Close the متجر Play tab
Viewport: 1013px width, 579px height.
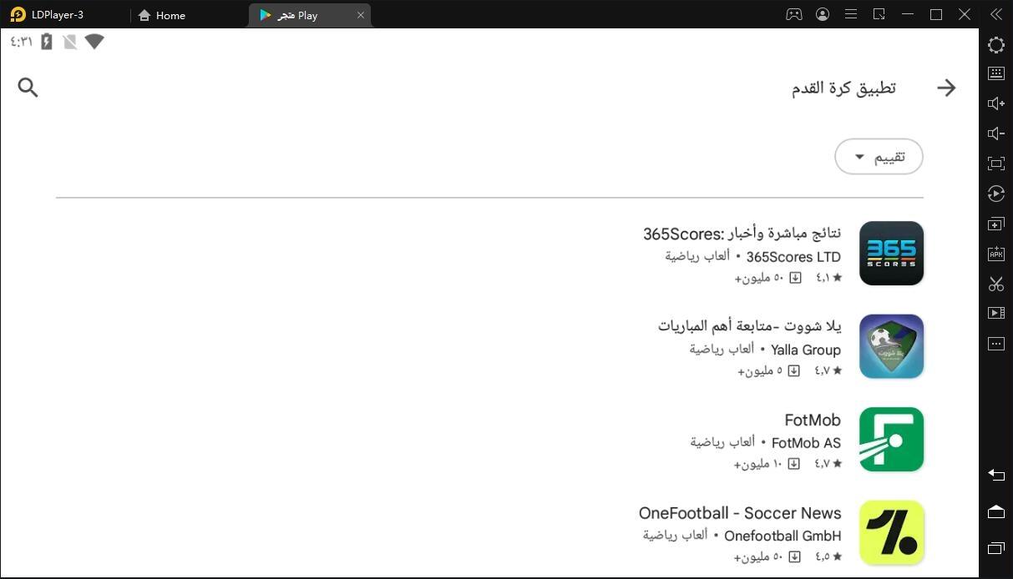coord(361,15)
